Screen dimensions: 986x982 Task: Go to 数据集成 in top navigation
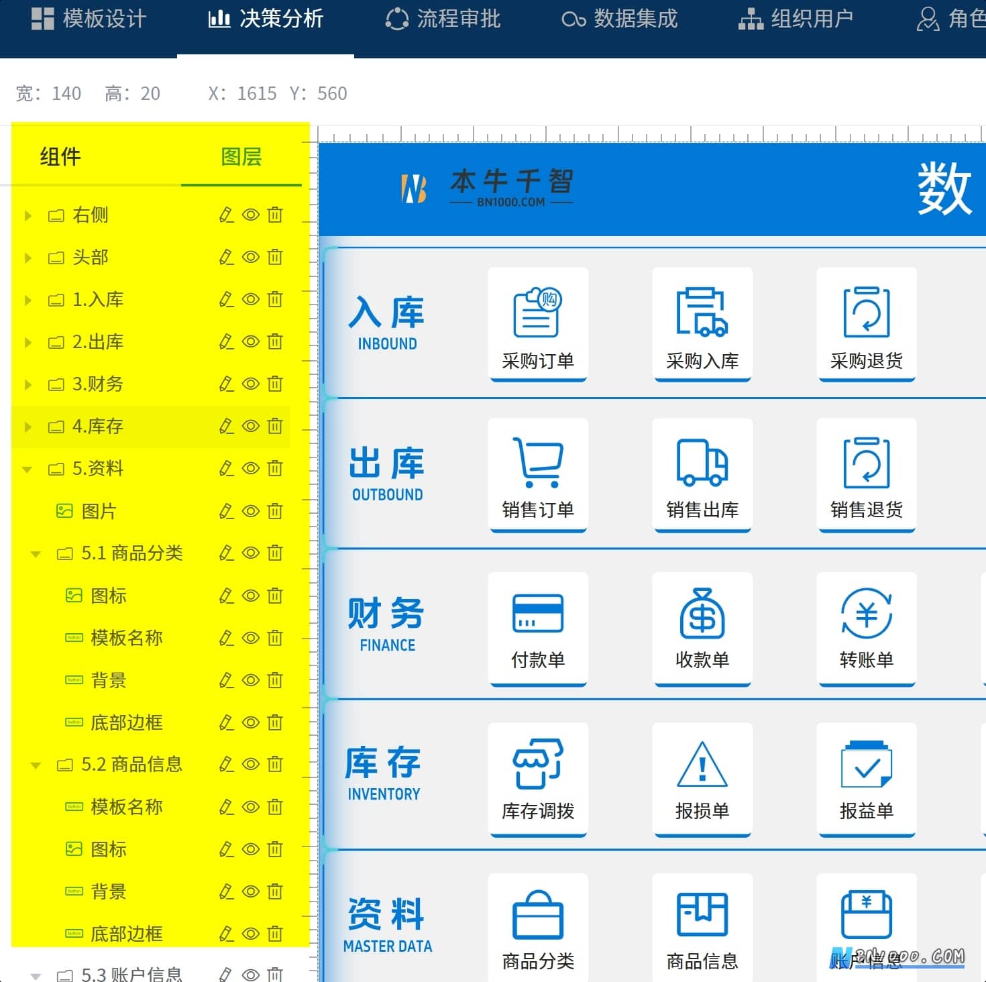click(x=620, y=19)
